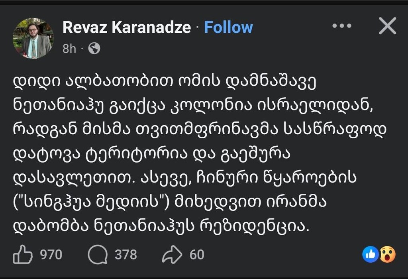The image size is (408, 279).
Task: Open the 8h post timestamp
Action: 69,49
